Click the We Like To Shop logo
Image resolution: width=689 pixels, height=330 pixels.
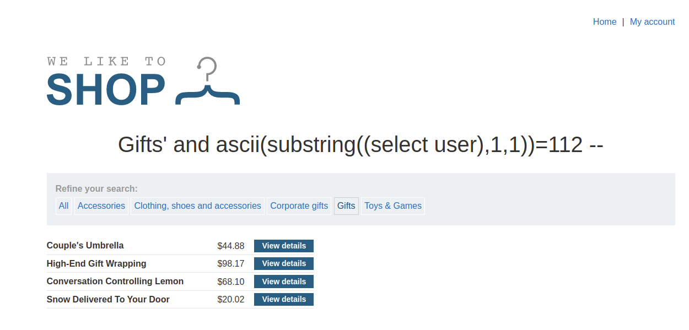[106, 83]
